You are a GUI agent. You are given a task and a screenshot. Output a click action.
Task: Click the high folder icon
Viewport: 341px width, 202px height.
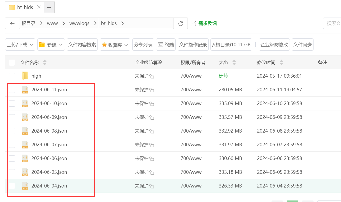click(25, 76)
